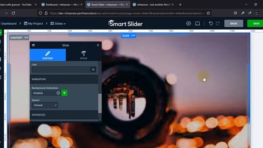Switch to the YouTube browser tab
Screen dimensions: 263x148
pos(16,5)
